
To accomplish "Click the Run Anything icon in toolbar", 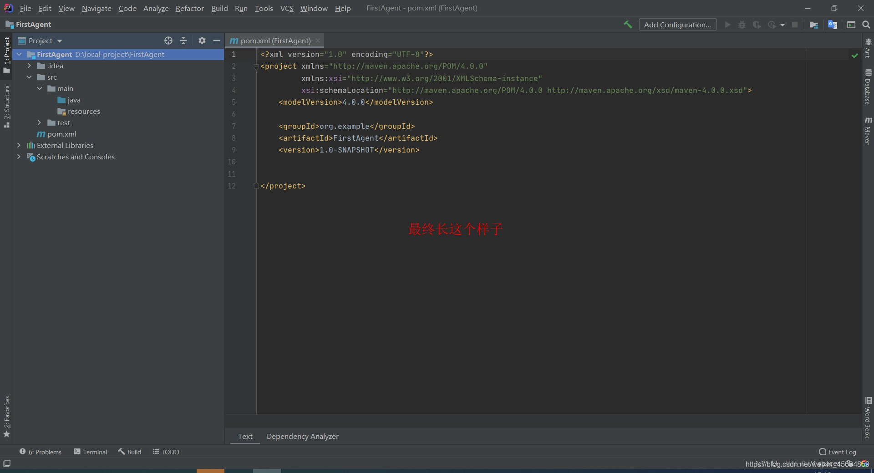I will click(x=851, y=25).
